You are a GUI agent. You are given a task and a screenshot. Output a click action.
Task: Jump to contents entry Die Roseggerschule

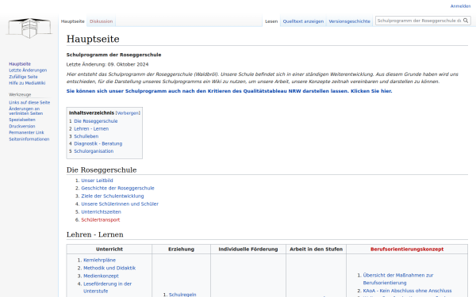[x=96, y=121]
